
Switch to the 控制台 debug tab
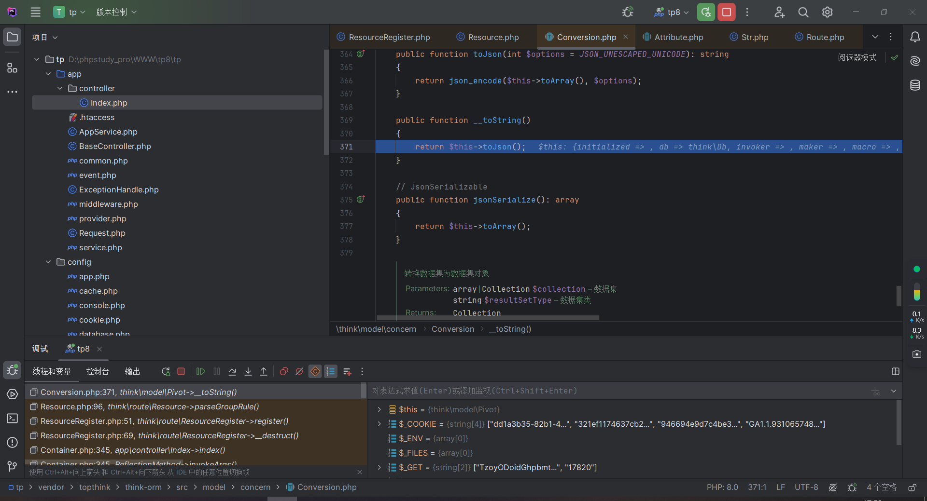(98, 371)
